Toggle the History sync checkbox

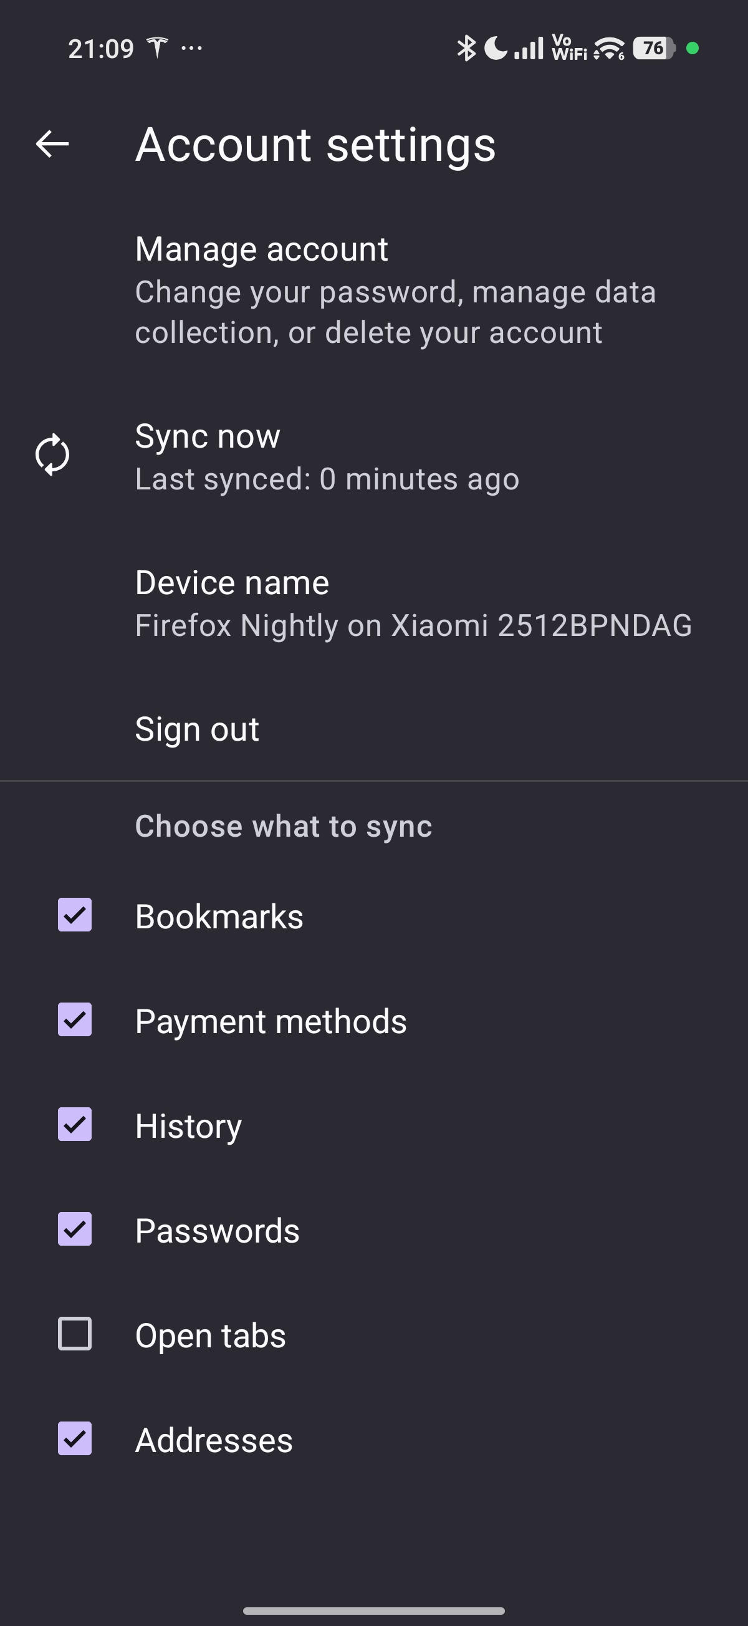[74, 1124]
